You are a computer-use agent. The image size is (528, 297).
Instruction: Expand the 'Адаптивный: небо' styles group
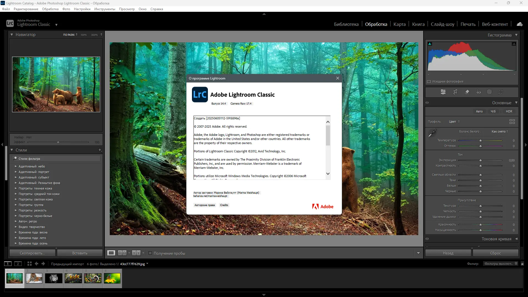coord(16,166)
